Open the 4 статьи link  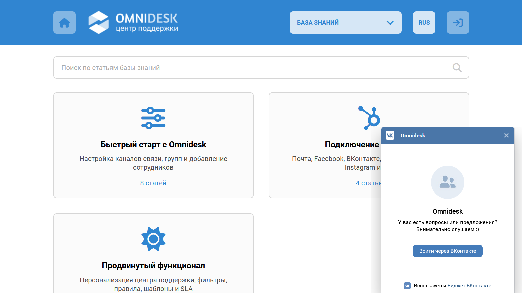click(369, 183)
